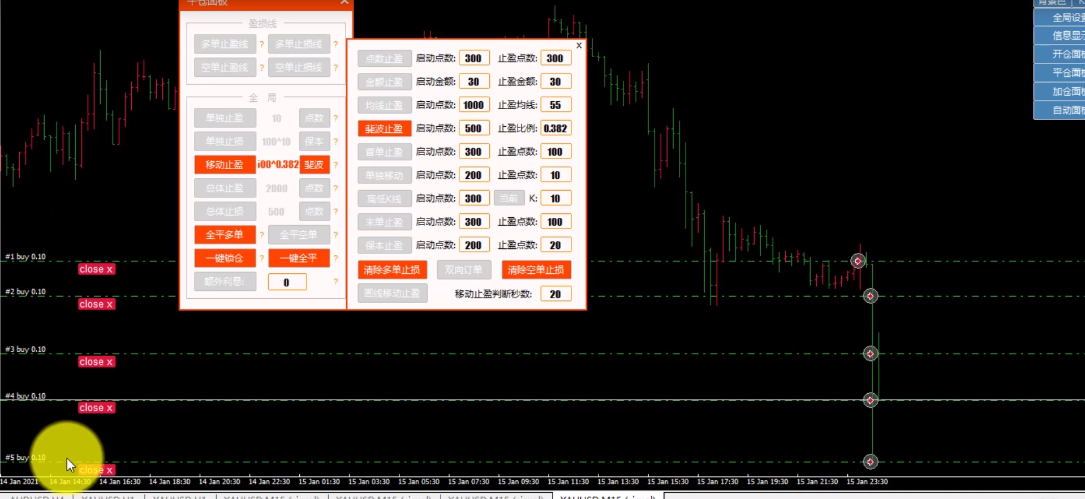1085x499 pixels.
Task: Click the order #1 circular marker on chart
Action: tap(858, 261)
